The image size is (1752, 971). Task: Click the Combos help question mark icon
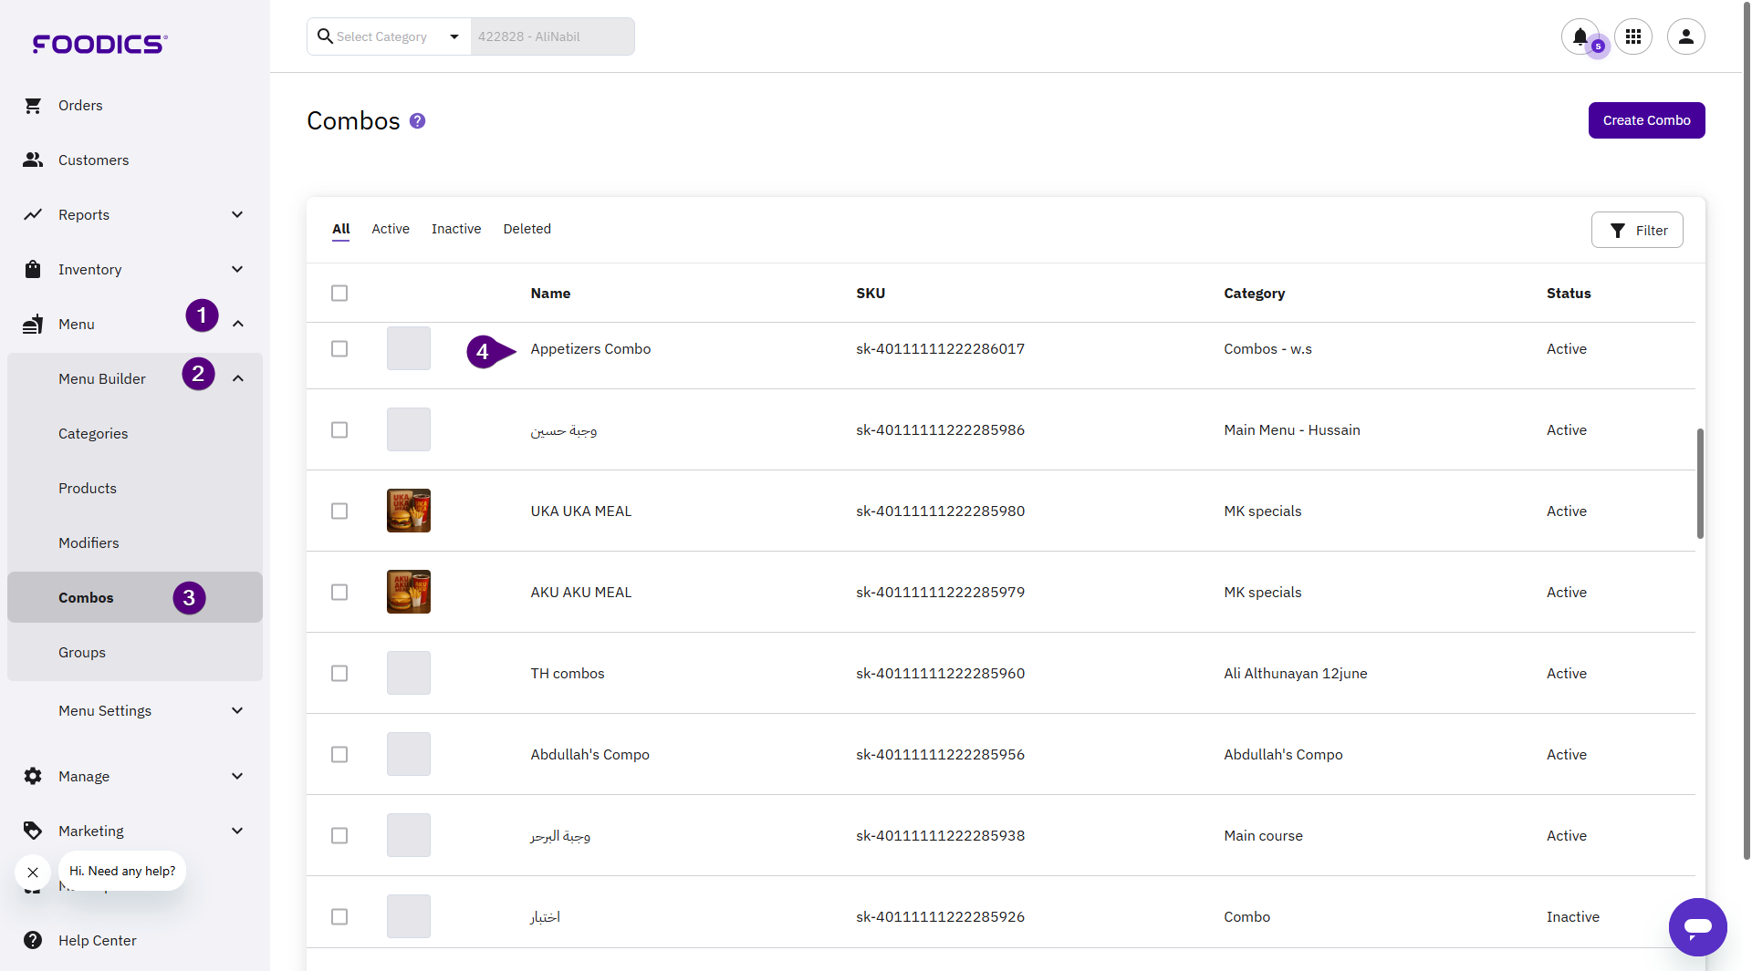[417, 121]
